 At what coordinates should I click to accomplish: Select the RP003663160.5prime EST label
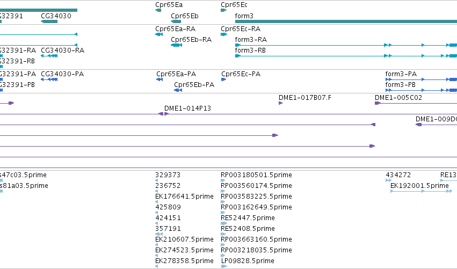257,239
